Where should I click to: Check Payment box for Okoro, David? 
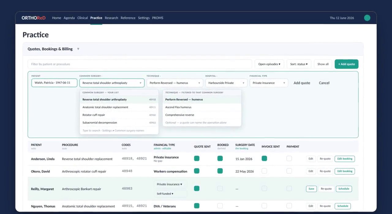pyautogui.click(x=289, y=171)
